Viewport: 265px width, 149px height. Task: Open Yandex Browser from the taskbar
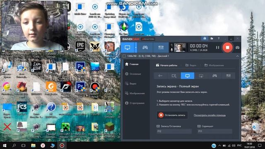point(43,145)
